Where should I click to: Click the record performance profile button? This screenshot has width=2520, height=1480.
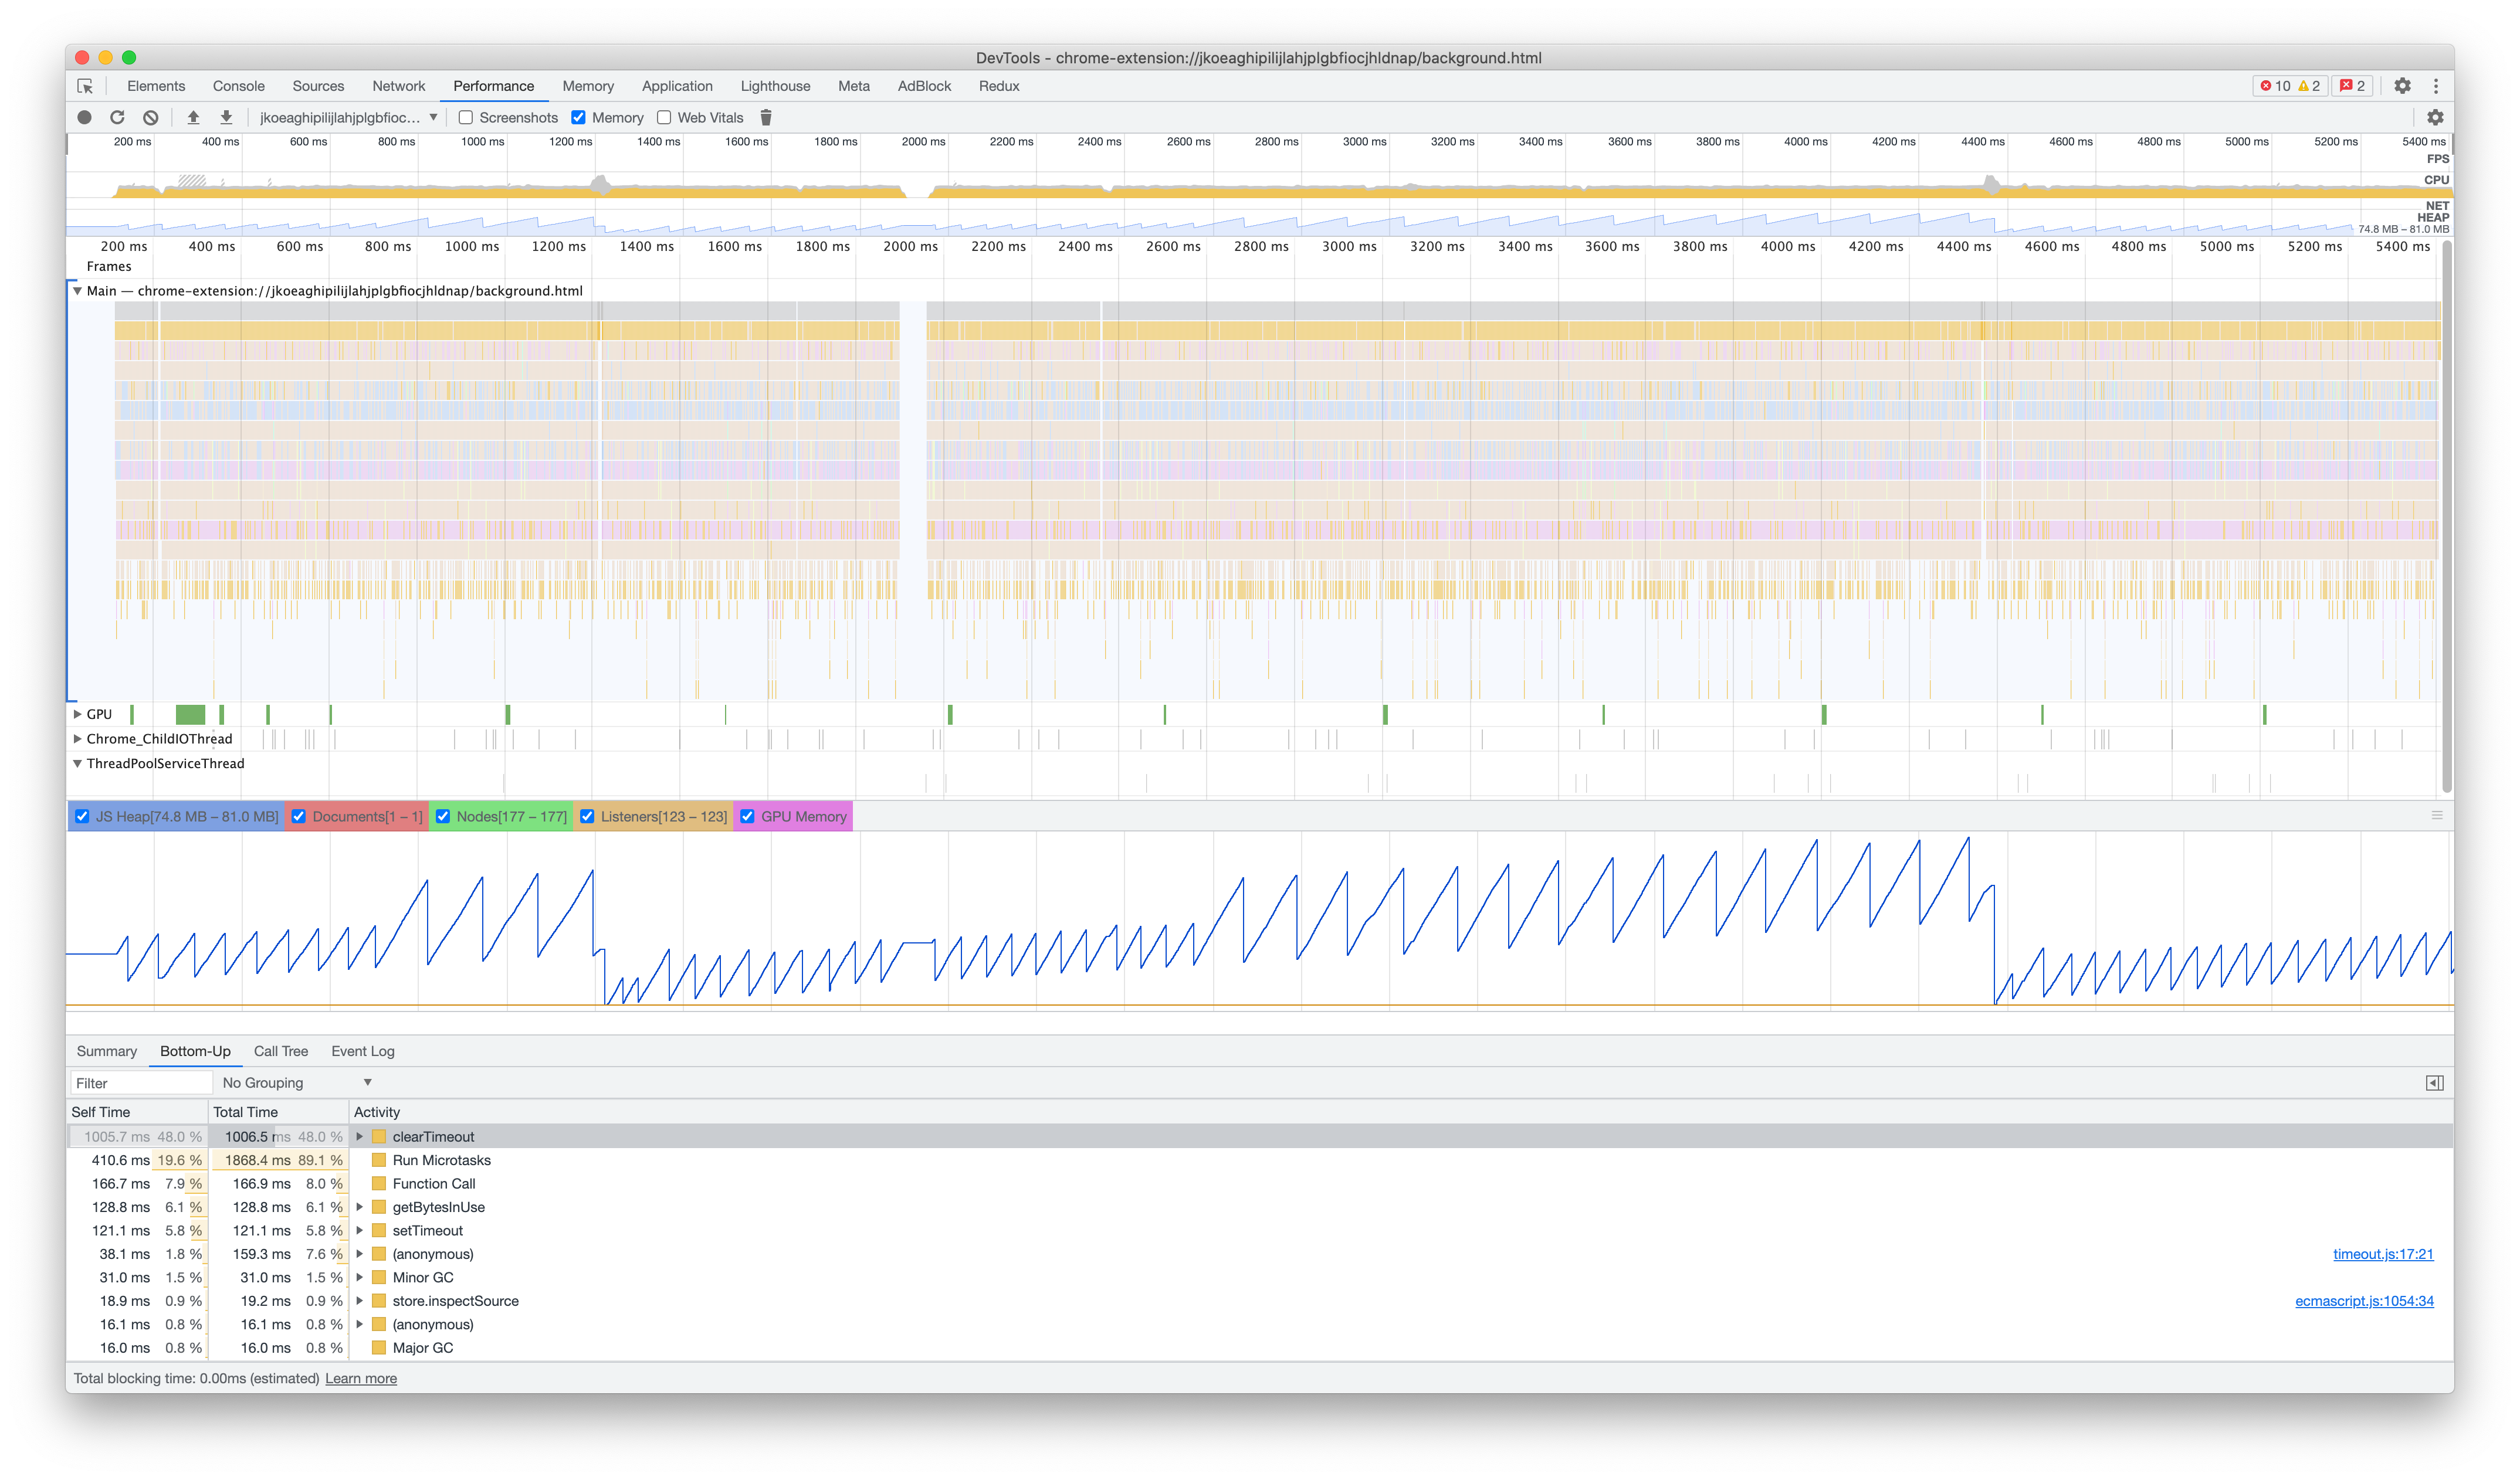click(85, 117)
